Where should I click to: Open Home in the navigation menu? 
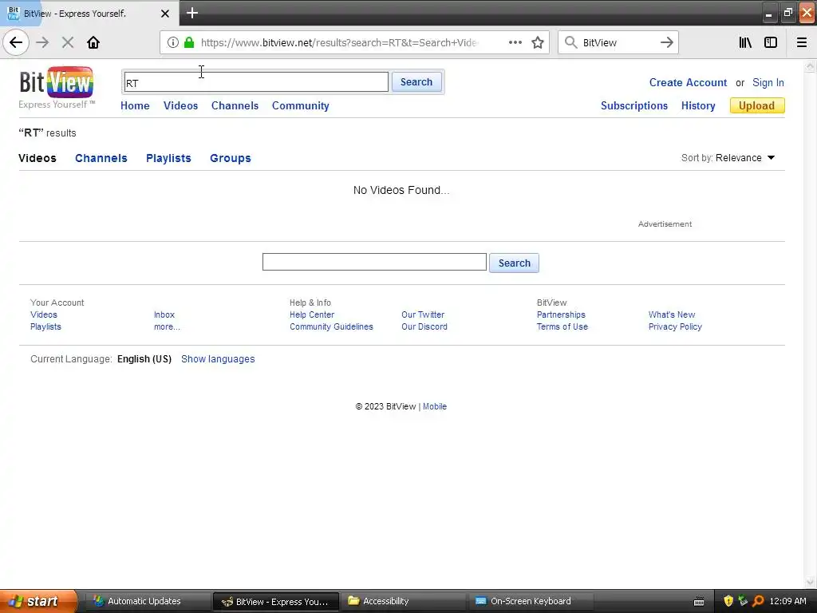tap(135, 106)
